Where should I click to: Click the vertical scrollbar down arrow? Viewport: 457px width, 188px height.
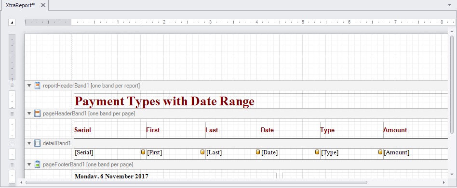click(x=452, y=175)
